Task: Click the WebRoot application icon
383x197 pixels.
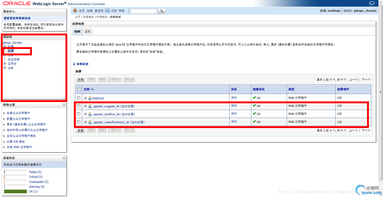Action: click(90, 98)
